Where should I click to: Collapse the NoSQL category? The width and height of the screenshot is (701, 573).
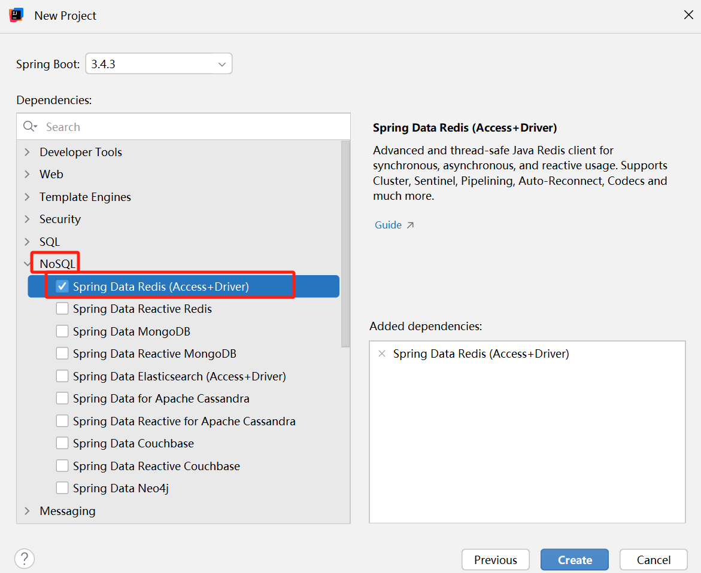[x=27, y=264]
